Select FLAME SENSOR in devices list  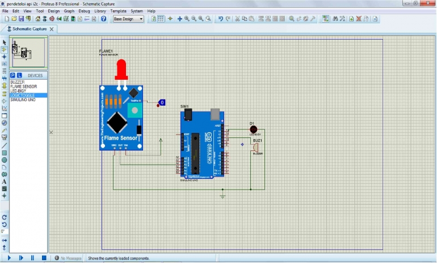pos(23,87)
